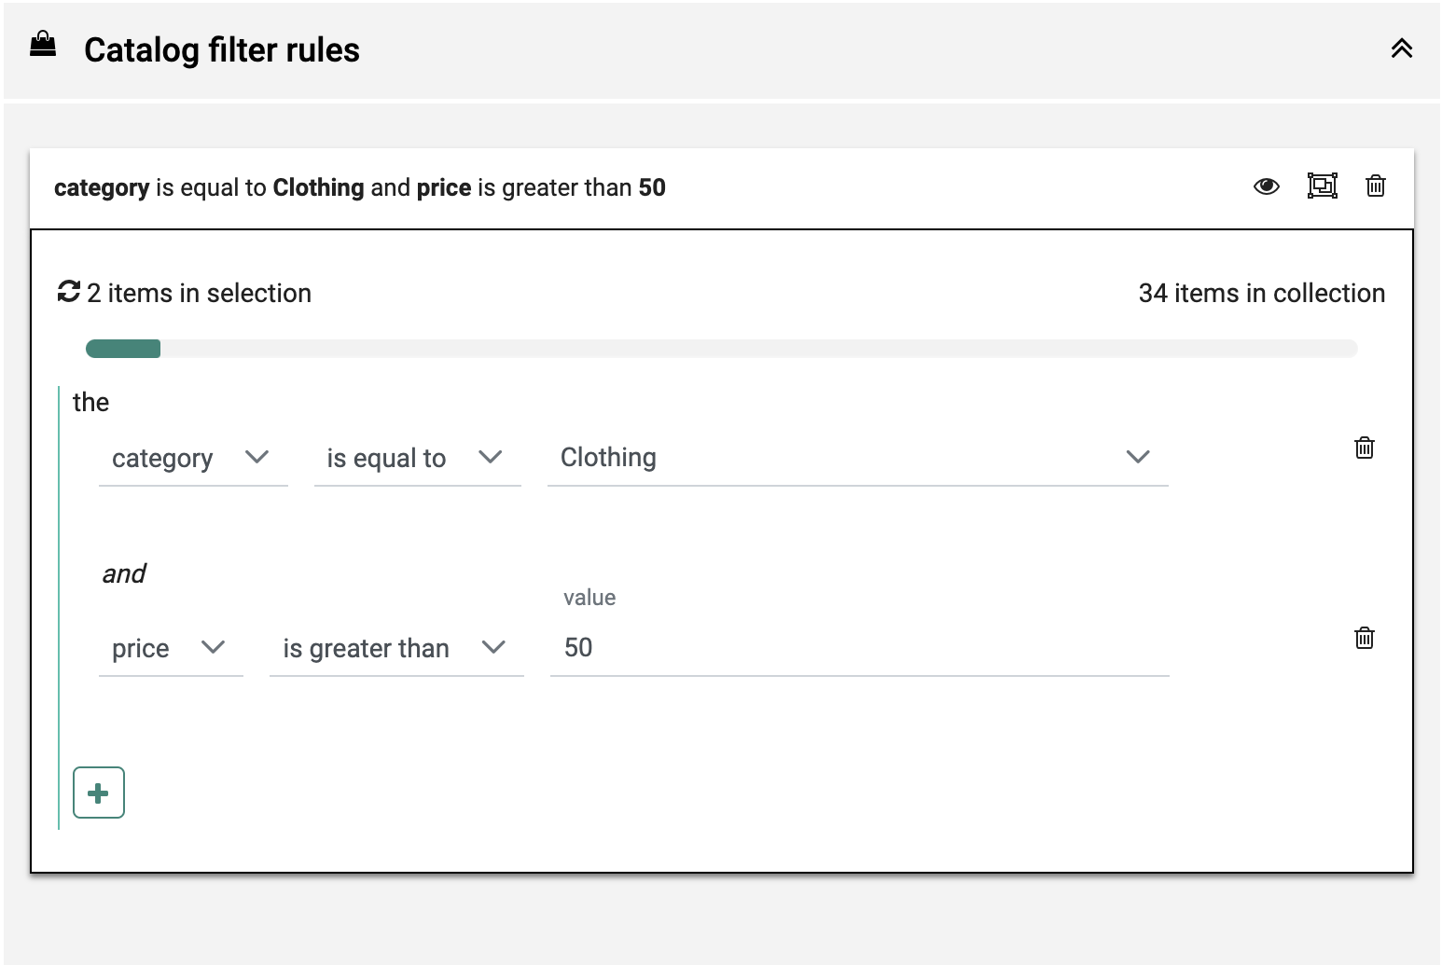
Task: Click the group selection icon beside eye
Action: click(1322, 186)
